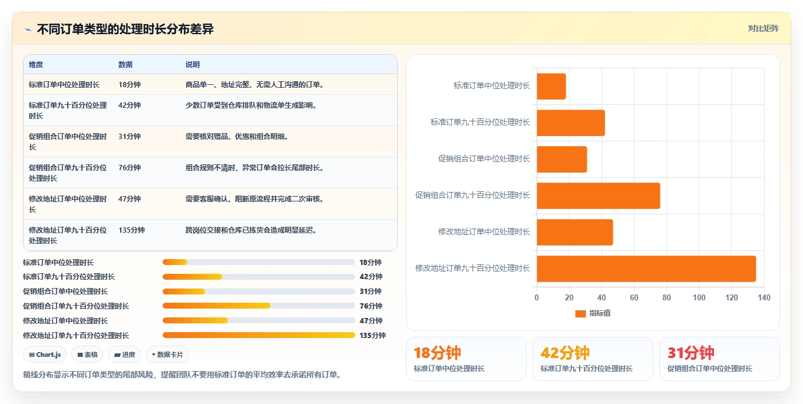The image size is (803, 404).
Task: Click the lightning icon beside the panel title
Action: (x=28, y=29)
